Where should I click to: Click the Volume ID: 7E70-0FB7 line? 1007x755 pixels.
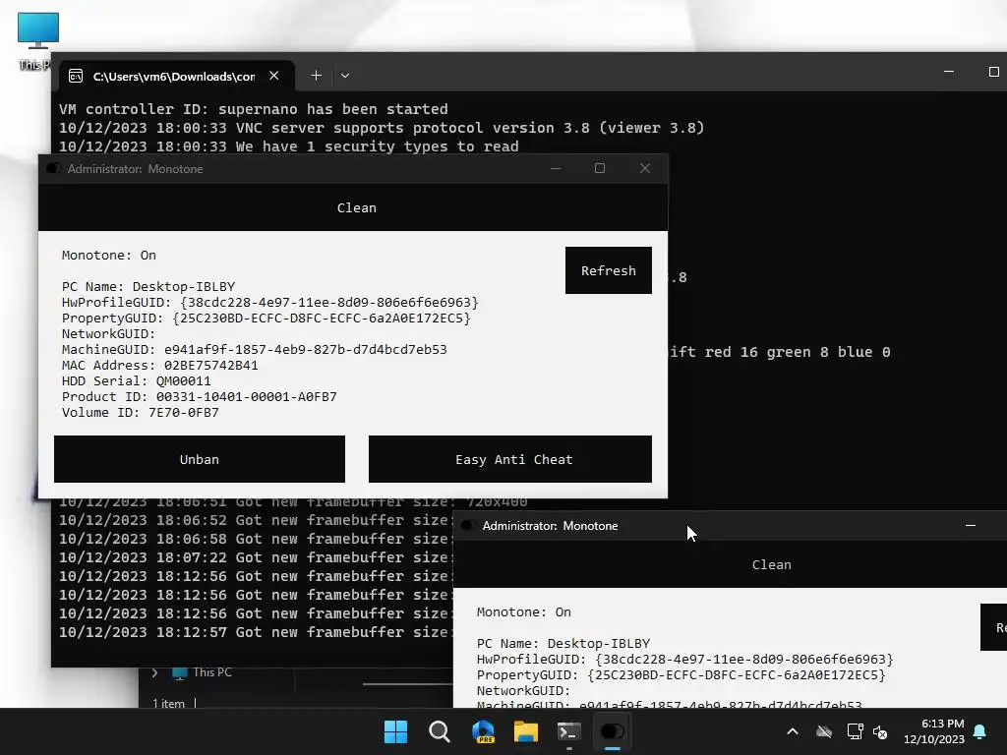[140, 412]
